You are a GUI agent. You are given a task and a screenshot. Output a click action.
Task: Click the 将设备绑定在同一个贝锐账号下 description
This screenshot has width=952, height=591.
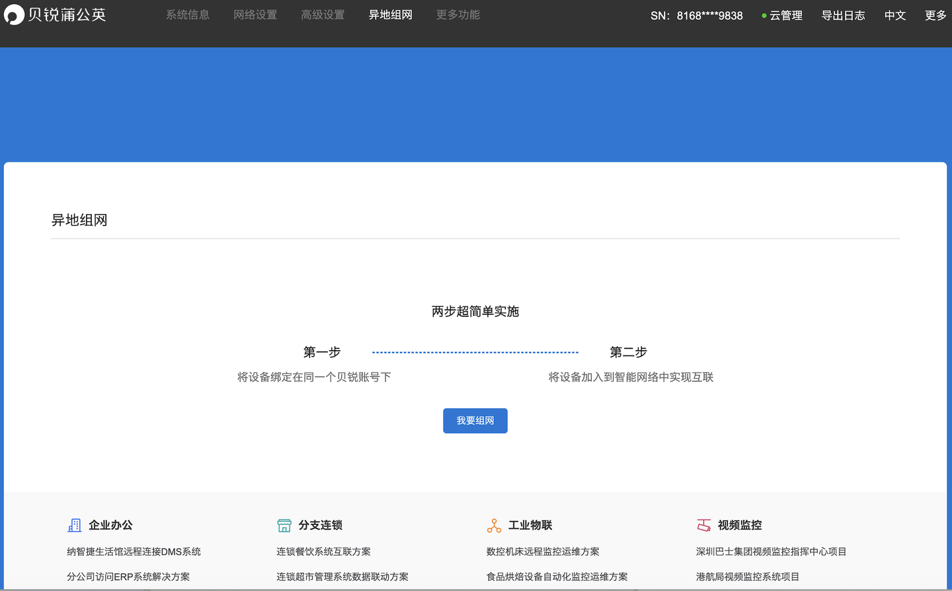pyautogui.click(x=314, y=377)
